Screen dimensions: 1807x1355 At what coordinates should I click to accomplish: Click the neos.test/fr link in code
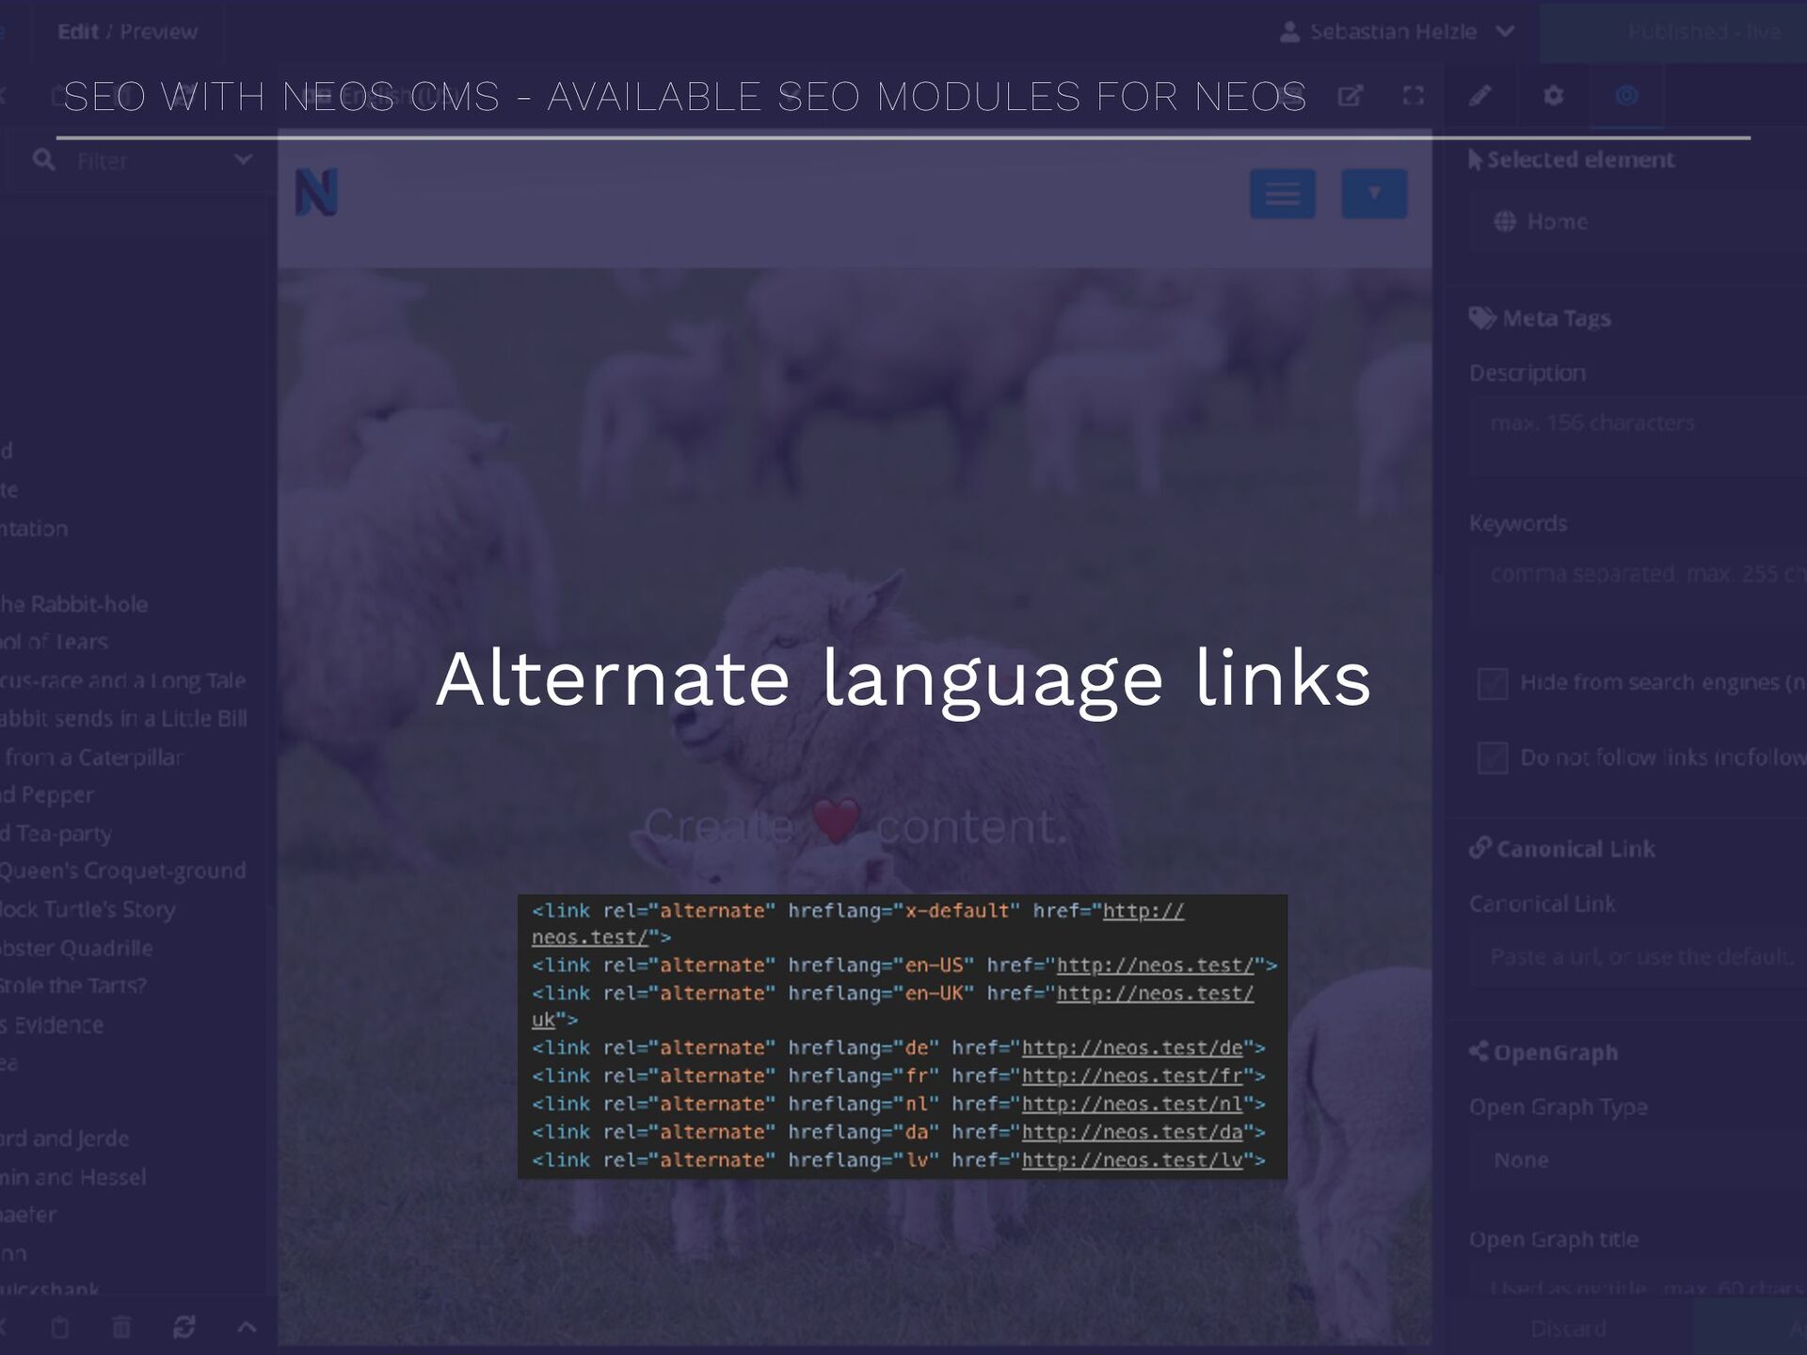pyautogui.click(x=1132, y=1076)
